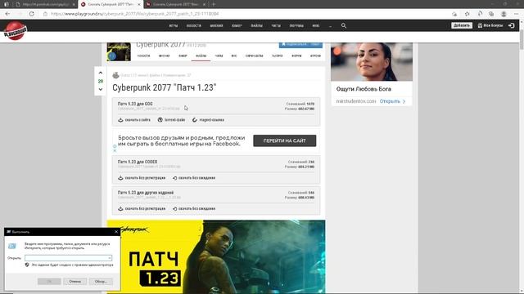Switch to the third browser tab
This screenshot has width=524, height=294.
tap(175, 4)
